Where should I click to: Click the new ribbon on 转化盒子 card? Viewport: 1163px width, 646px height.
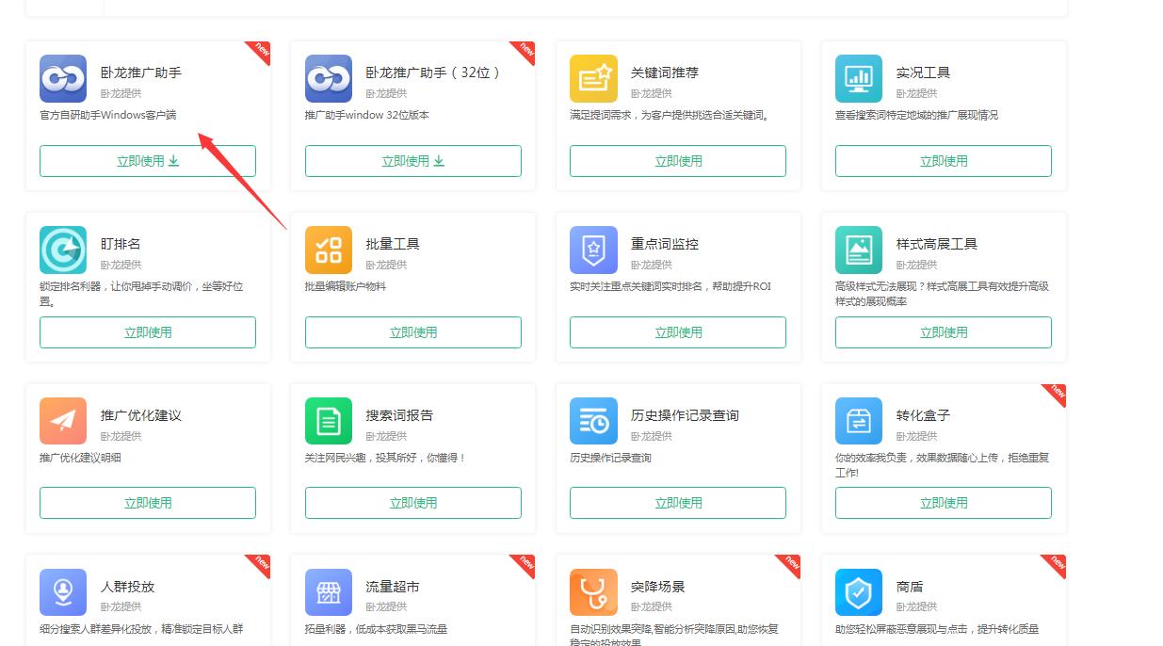click(x=1054, y=397)
